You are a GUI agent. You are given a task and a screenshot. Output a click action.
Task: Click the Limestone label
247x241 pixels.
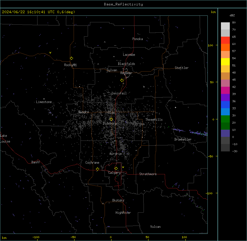44,102
